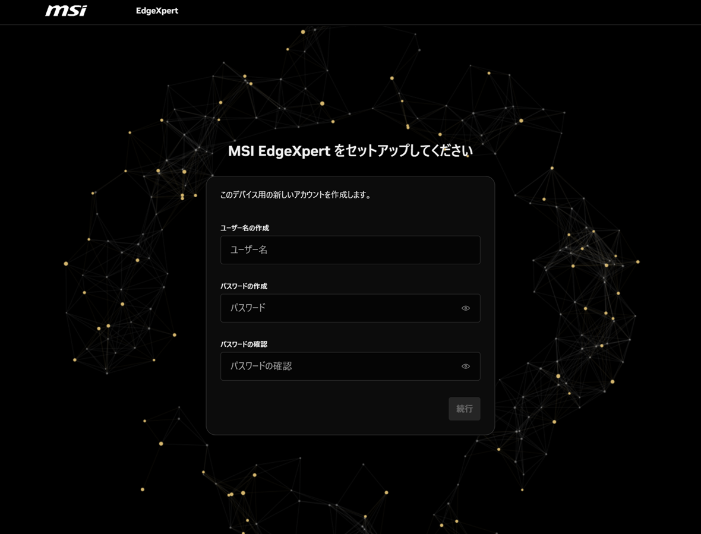This screenshot has width=701, height=534.
Task: Focus the ユーザー名 input field
Action: pyautogui.click(x=350, y=250)
